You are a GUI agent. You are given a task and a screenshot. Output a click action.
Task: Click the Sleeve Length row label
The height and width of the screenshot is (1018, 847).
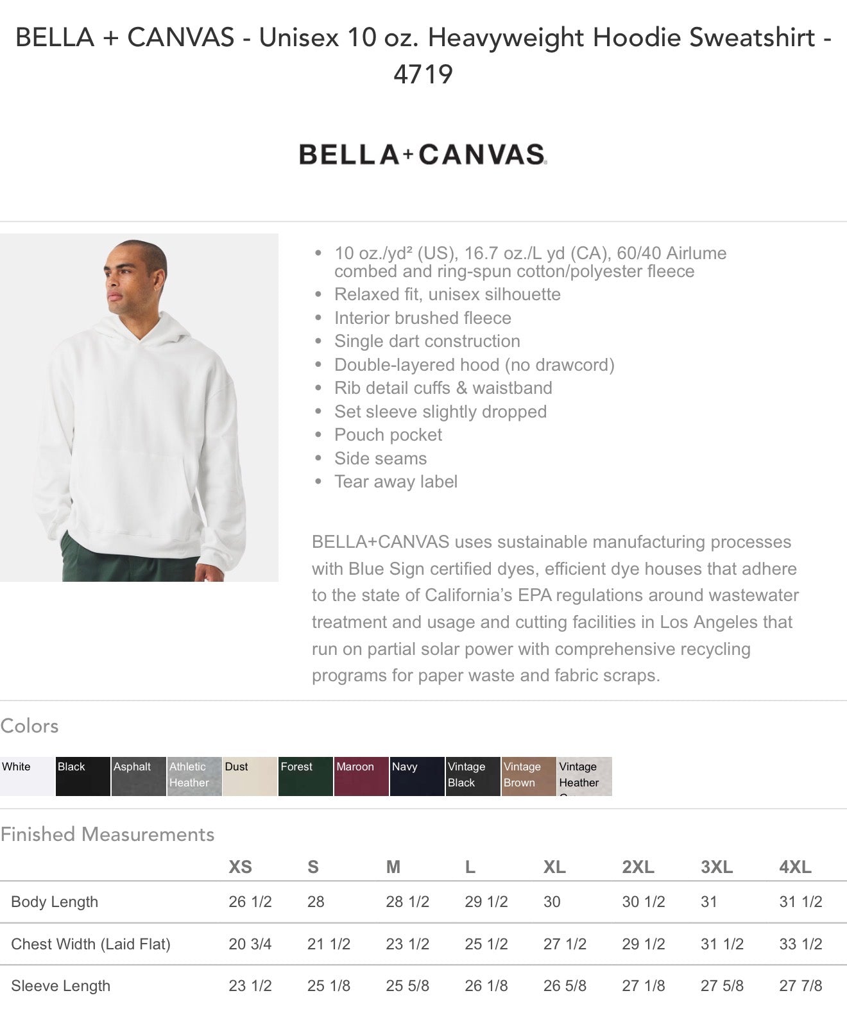click(60, 986)
